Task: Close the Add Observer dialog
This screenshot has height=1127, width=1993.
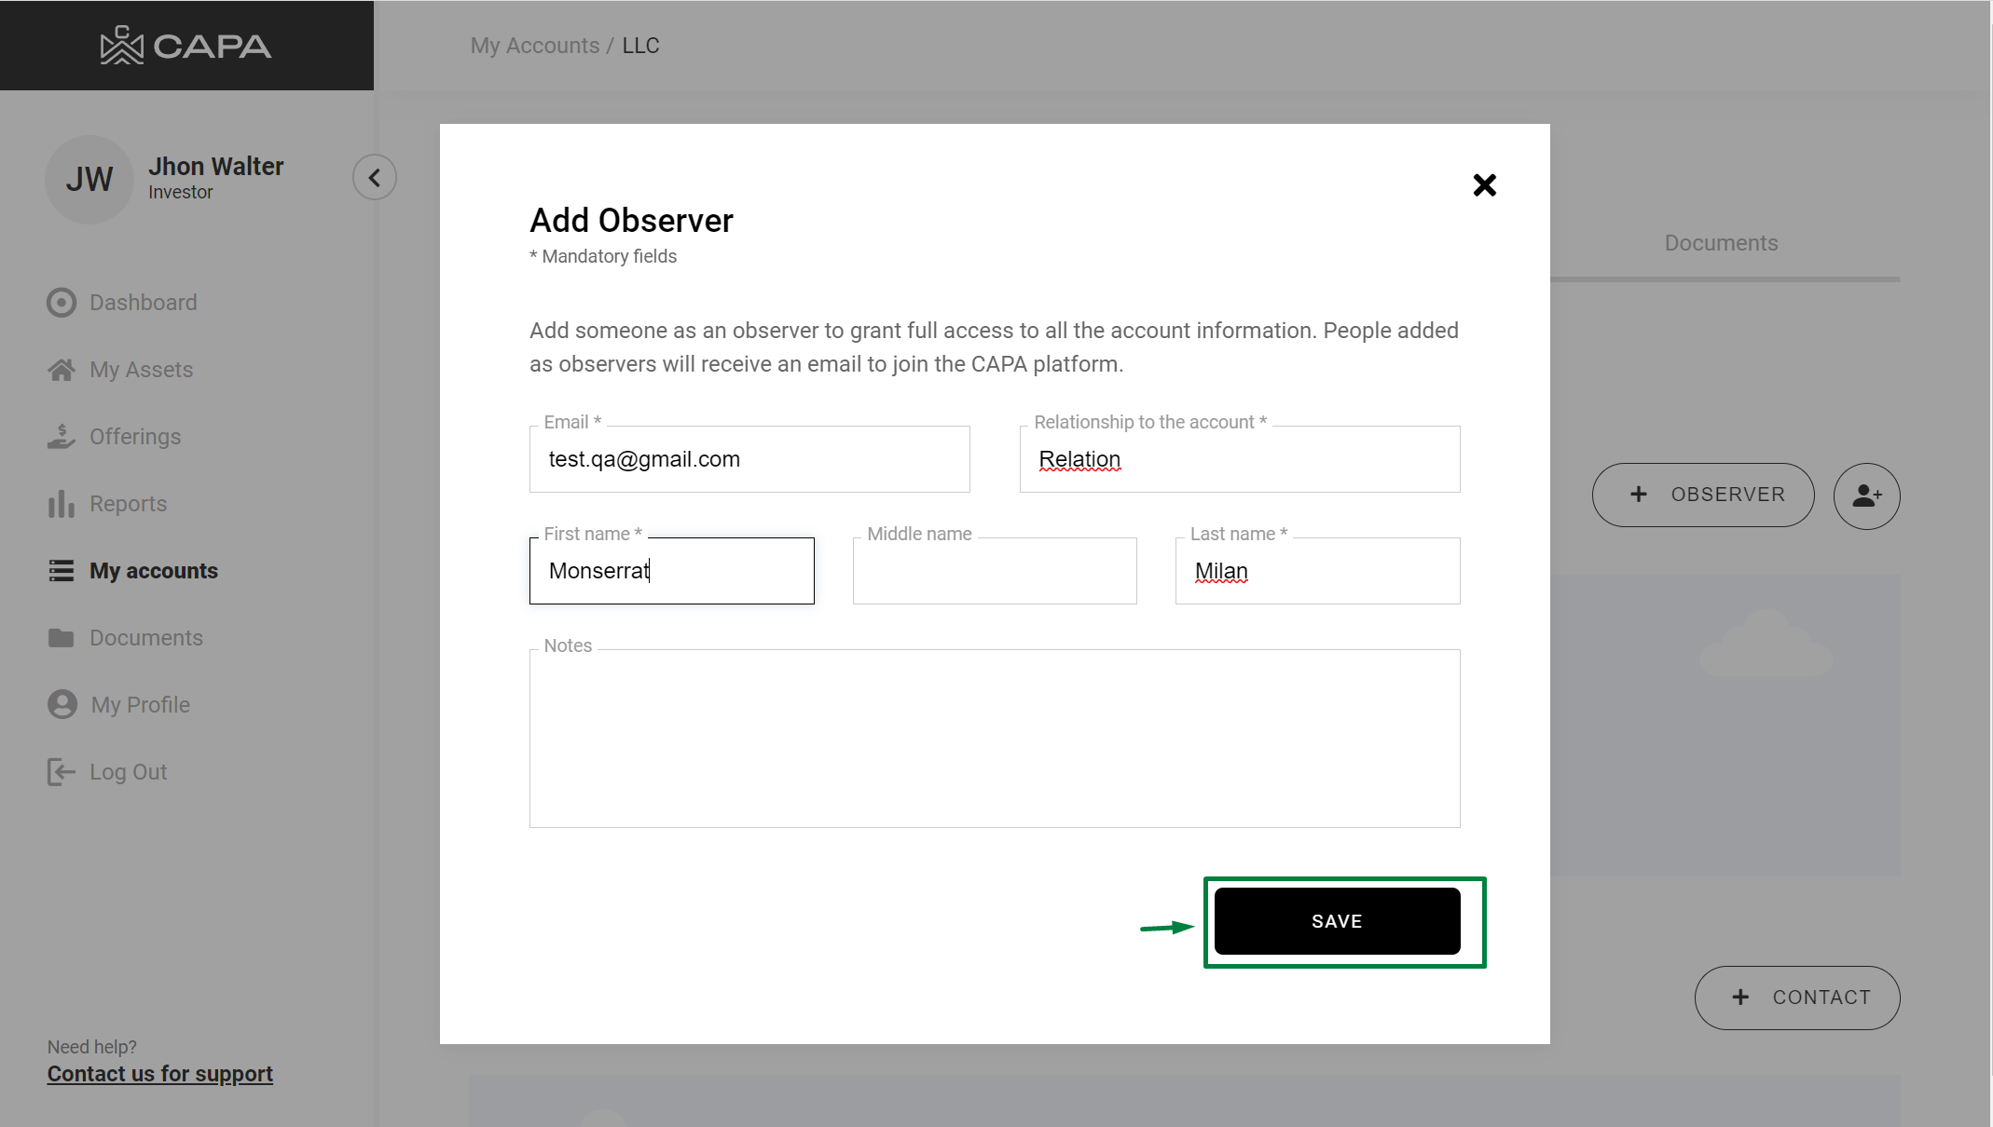Action: click(x=1484, y=185)
